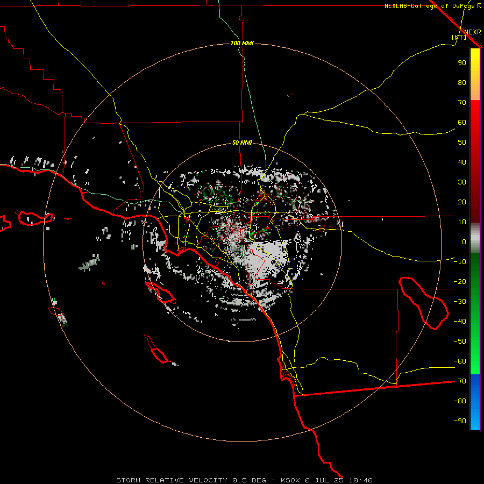Click the 0 value on velocity scale
Screen dimensions: 484x484
(x=464, y=241)
